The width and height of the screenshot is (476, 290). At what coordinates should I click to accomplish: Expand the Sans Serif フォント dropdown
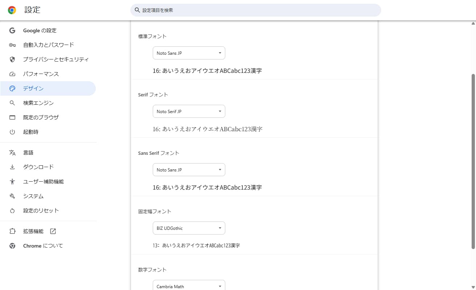189,170
